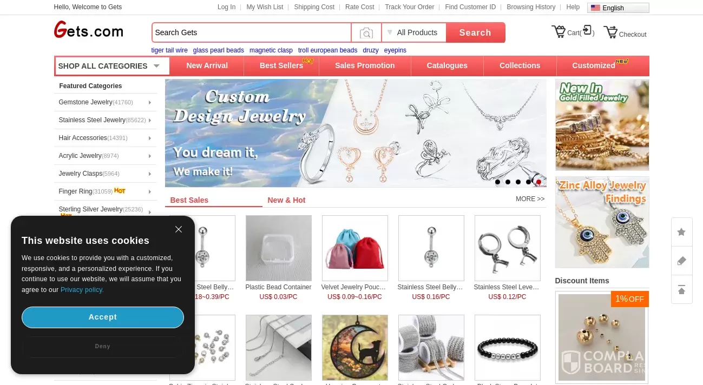This screenshot has width=703, height=385.
Task: Expand the SHOP ALL CATEGORIES dropdown
Action: coord(112,66)
